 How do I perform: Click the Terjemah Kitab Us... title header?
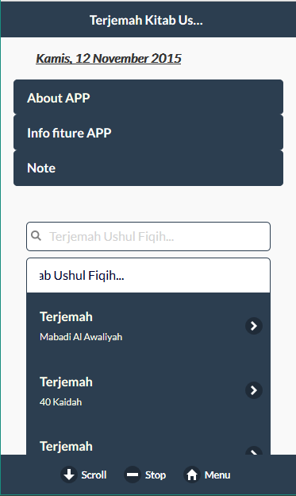coord(146,20)
